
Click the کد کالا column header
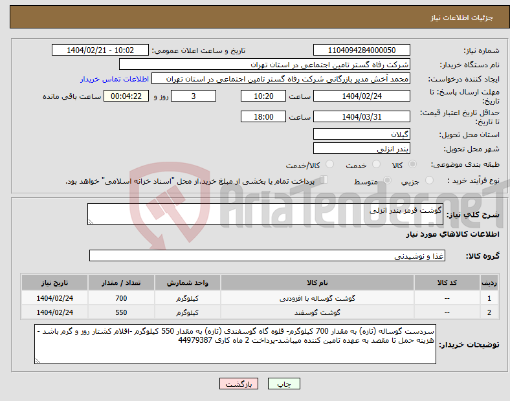(447, 283)
